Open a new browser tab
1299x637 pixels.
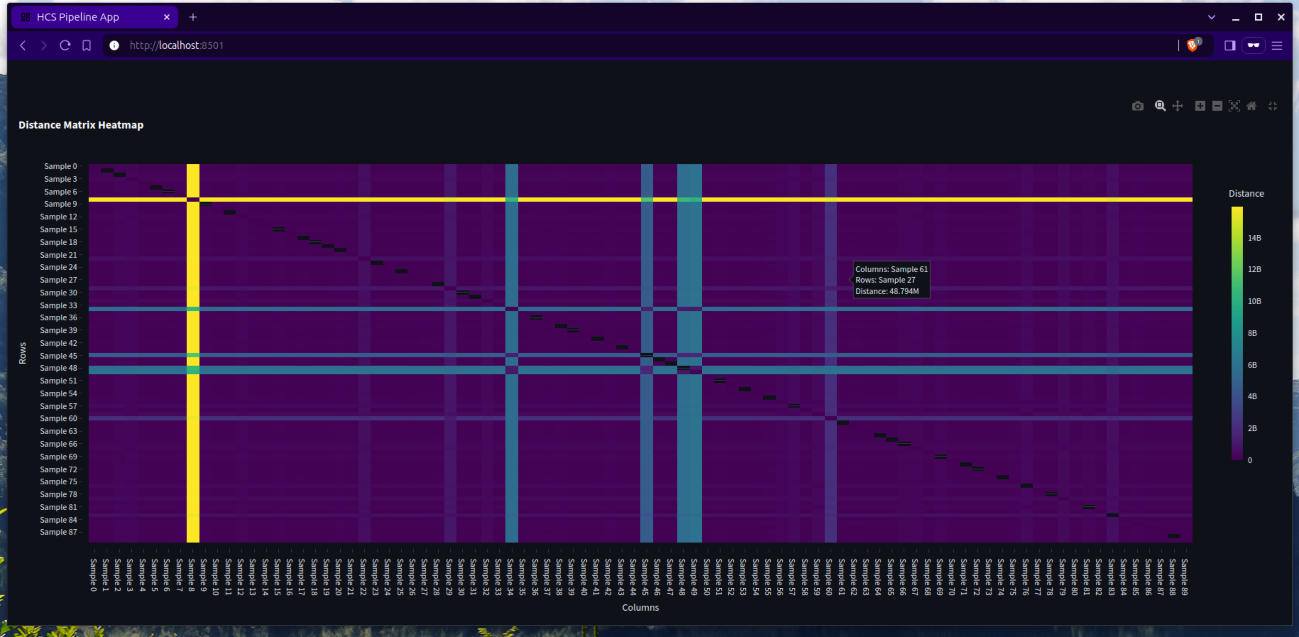[193, 17]
